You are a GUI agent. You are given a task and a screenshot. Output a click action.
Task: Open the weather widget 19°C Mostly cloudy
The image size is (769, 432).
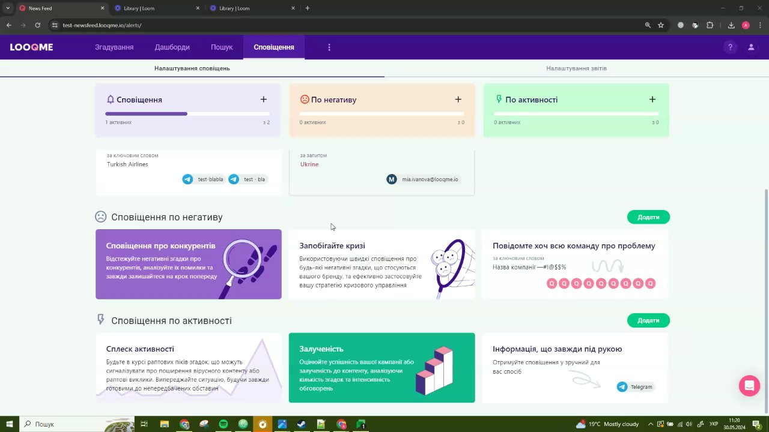[x=607, y=424]
